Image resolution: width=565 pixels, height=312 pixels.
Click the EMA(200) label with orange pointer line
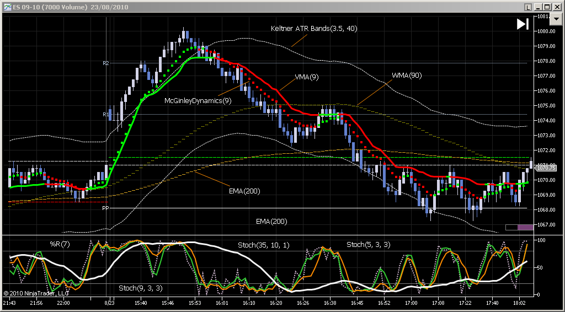point(244,191)
